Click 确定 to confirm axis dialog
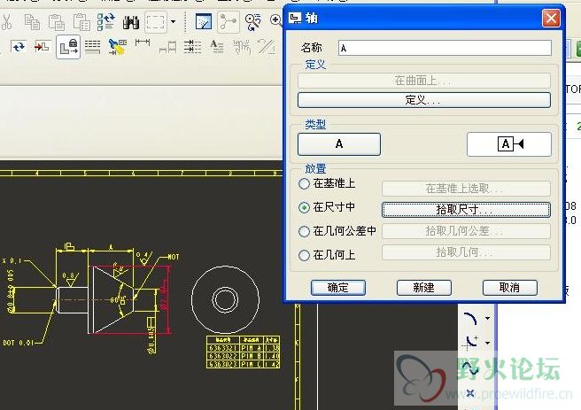The height and width of the screenshot is (410, 581). pyautogui.click(x=338, y=288)
